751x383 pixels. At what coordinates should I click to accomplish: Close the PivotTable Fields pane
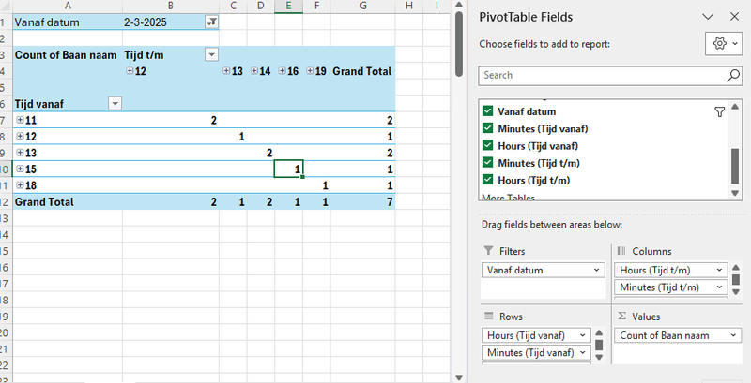click(x=734, y=17)
